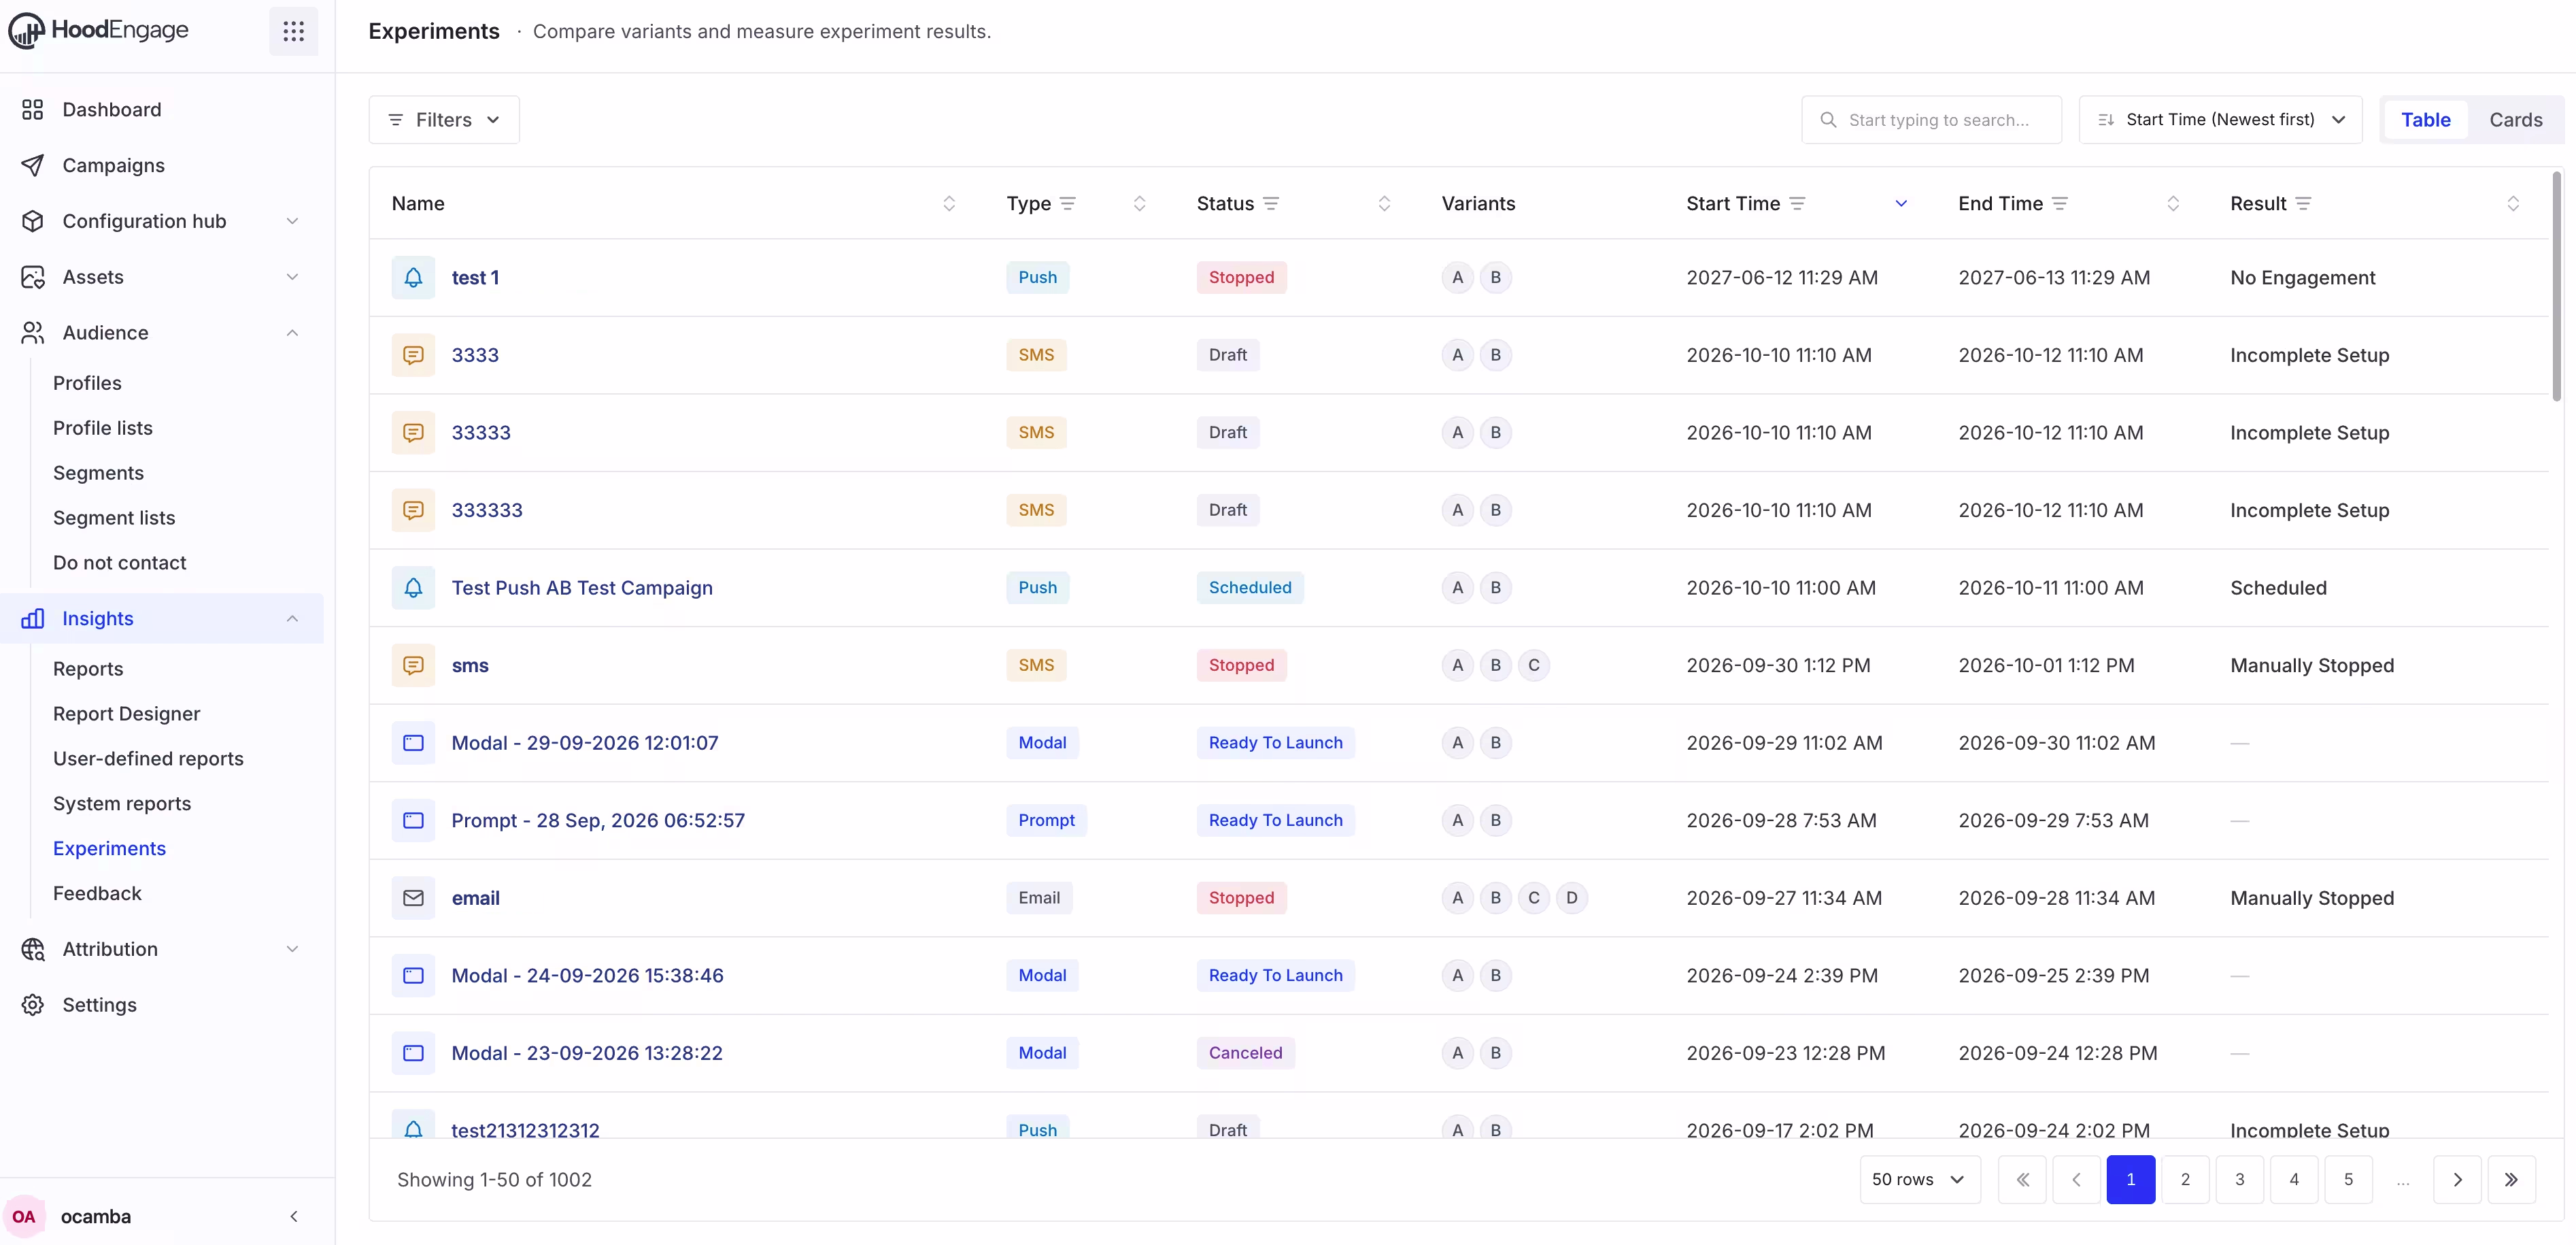Click modal icon for Modal - 29-09-2026 12:01:07
The height and width of the screenshot is (1245, 2576).
413,743
